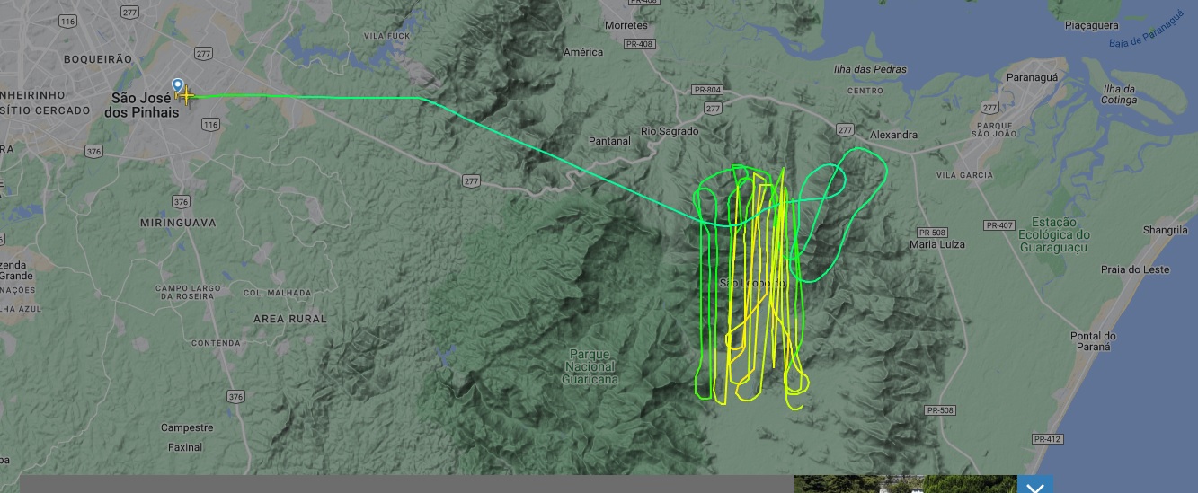
Task: Click the yellow aircraft icon on the map
Action: pos(186,96)
